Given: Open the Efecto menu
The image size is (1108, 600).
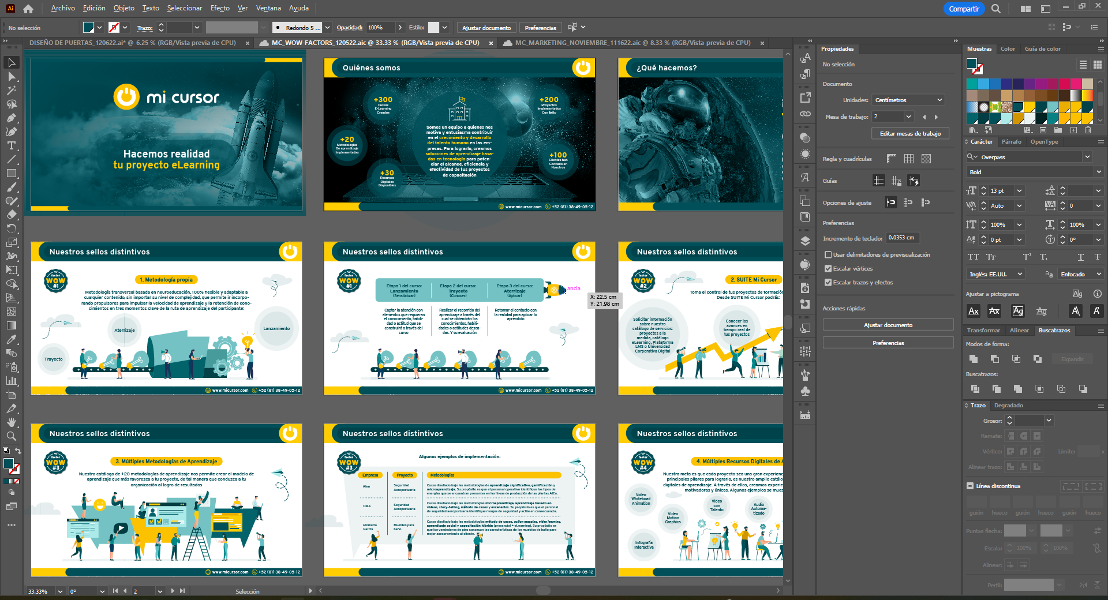Looking at the screenshot, I should [x=220, y=8].
